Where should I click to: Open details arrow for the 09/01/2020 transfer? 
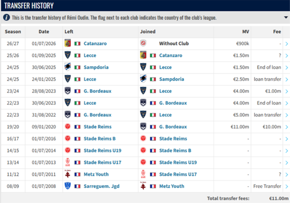click(286, 127)
